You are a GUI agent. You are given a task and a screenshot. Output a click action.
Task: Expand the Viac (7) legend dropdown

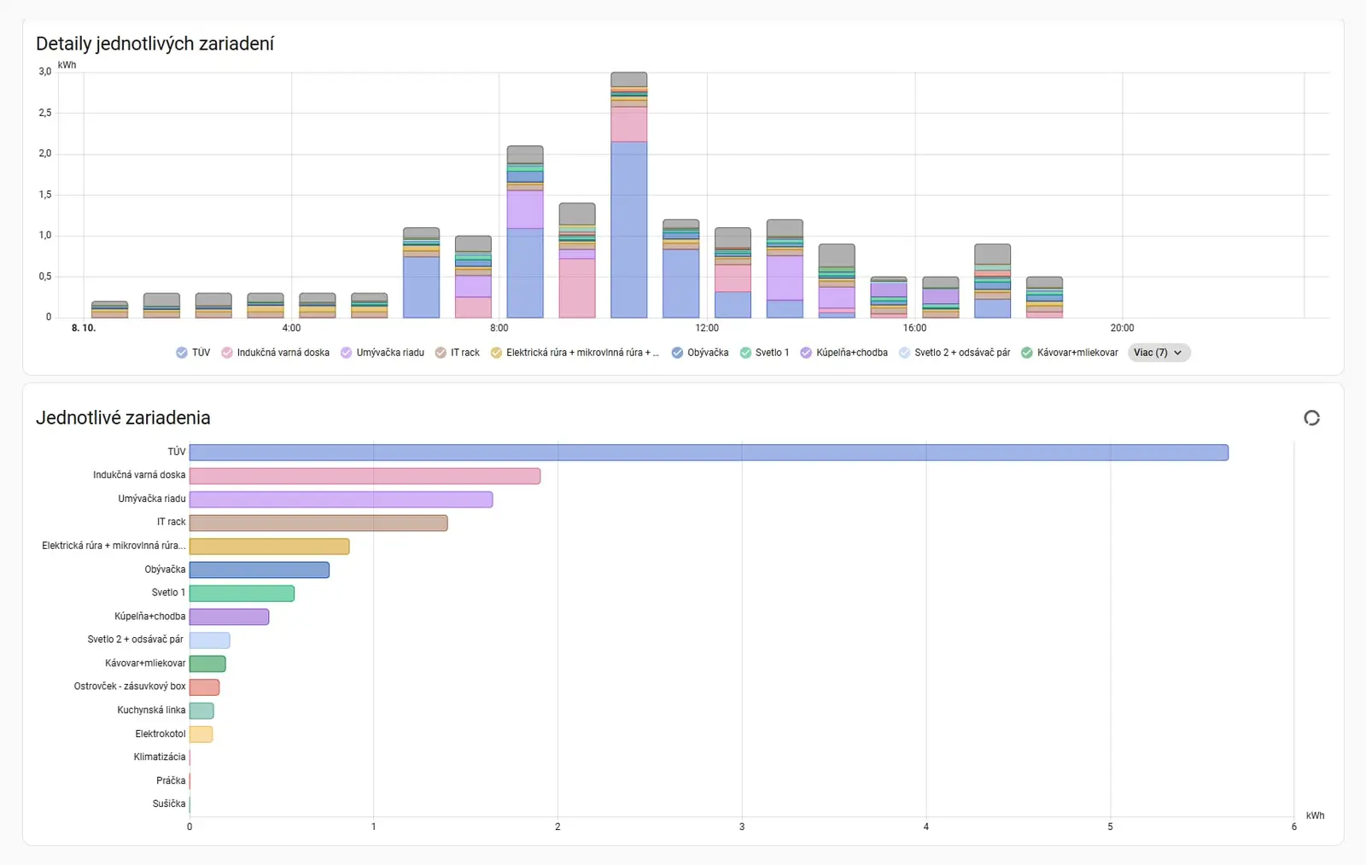1159,353
